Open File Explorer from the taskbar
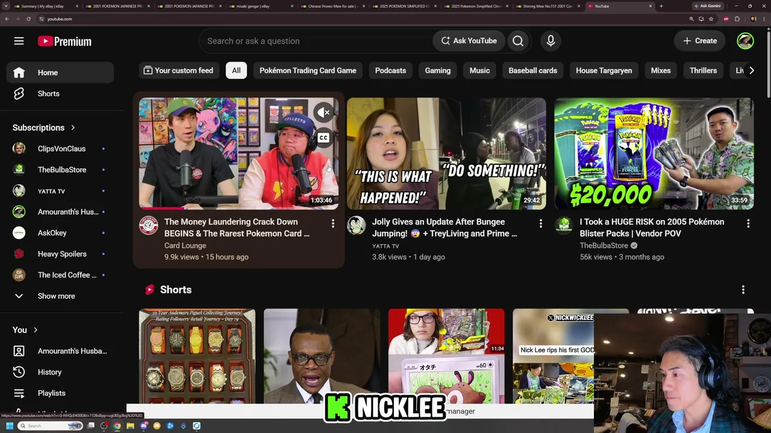Screen dimensions: 771x433 coord(130,426)
